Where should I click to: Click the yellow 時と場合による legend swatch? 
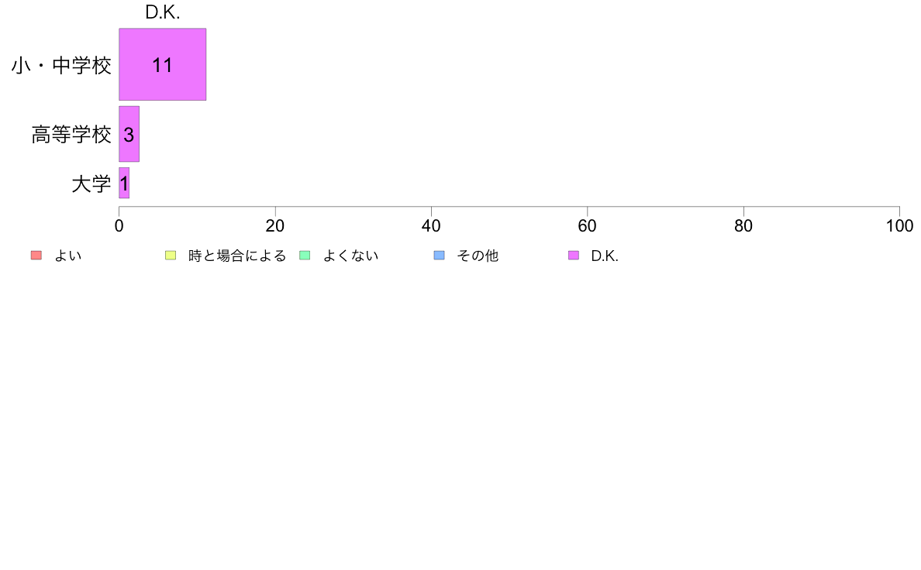coord(171,256)
